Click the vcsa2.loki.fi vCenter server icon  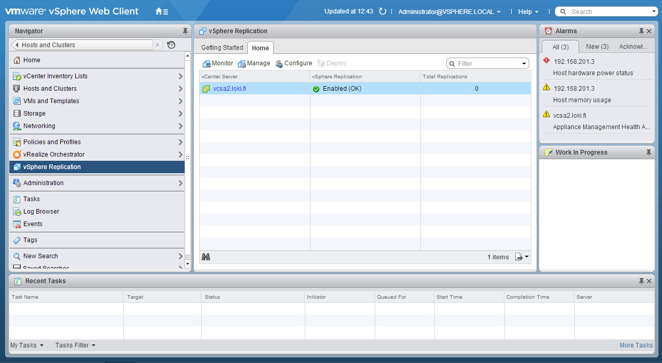pyautogui.click(x=206, y=89)
